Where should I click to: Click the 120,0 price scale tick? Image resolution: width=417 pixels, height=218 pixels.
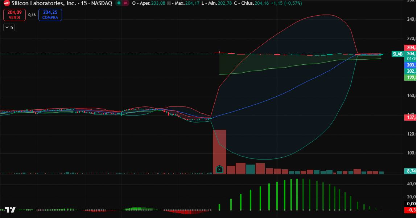(x=412, y=134)
